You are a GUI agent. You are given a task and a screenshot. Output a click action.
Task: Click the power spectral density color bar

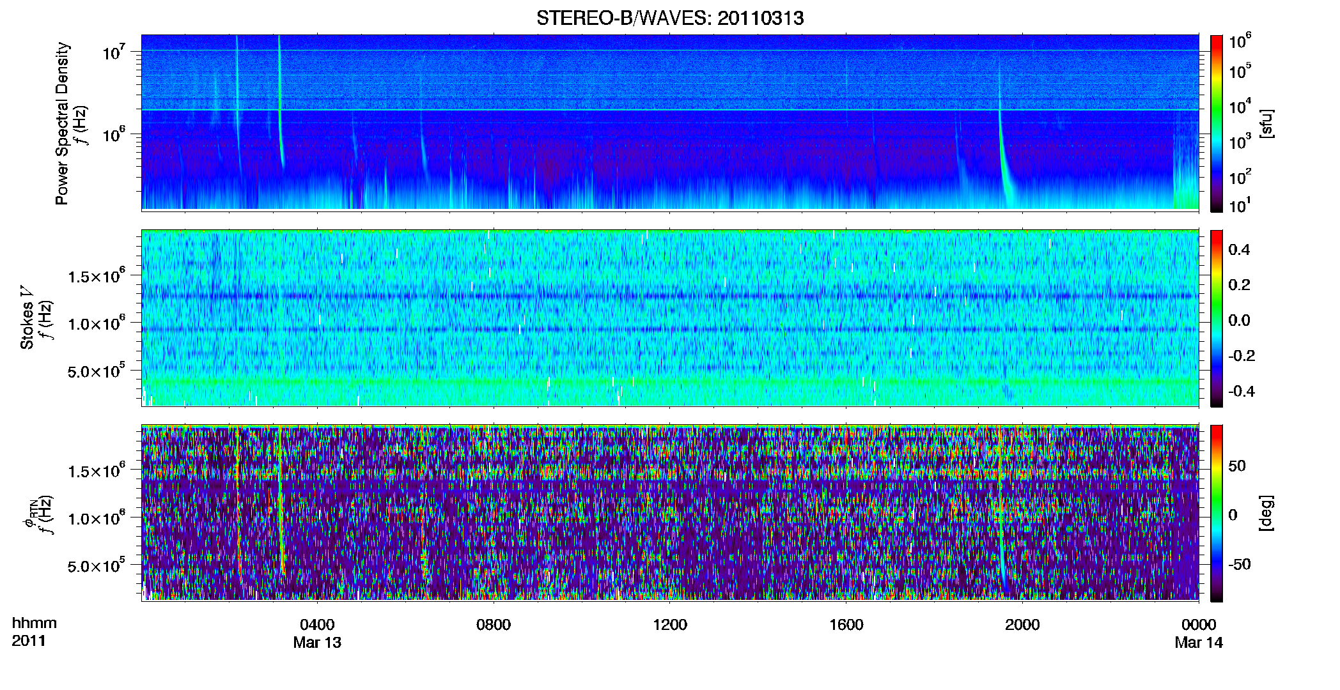tap(1216, 123)
